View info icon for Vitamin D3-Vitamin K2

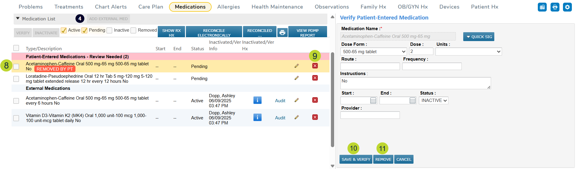pyautogui.click(x=257, y=118)
